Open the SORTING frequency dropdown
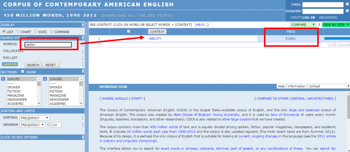 35,118
